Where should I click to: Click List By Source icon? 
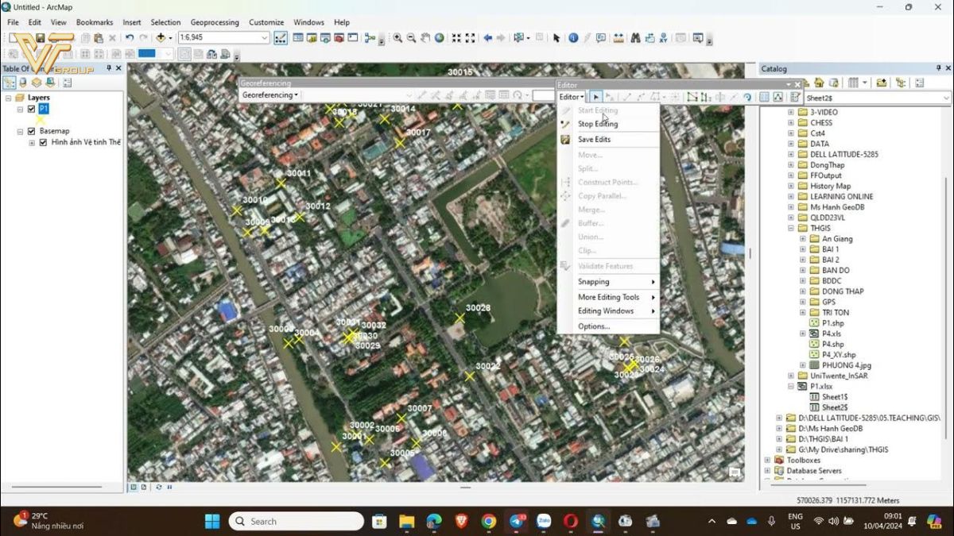pyautogui.click(x=23, y=83)
